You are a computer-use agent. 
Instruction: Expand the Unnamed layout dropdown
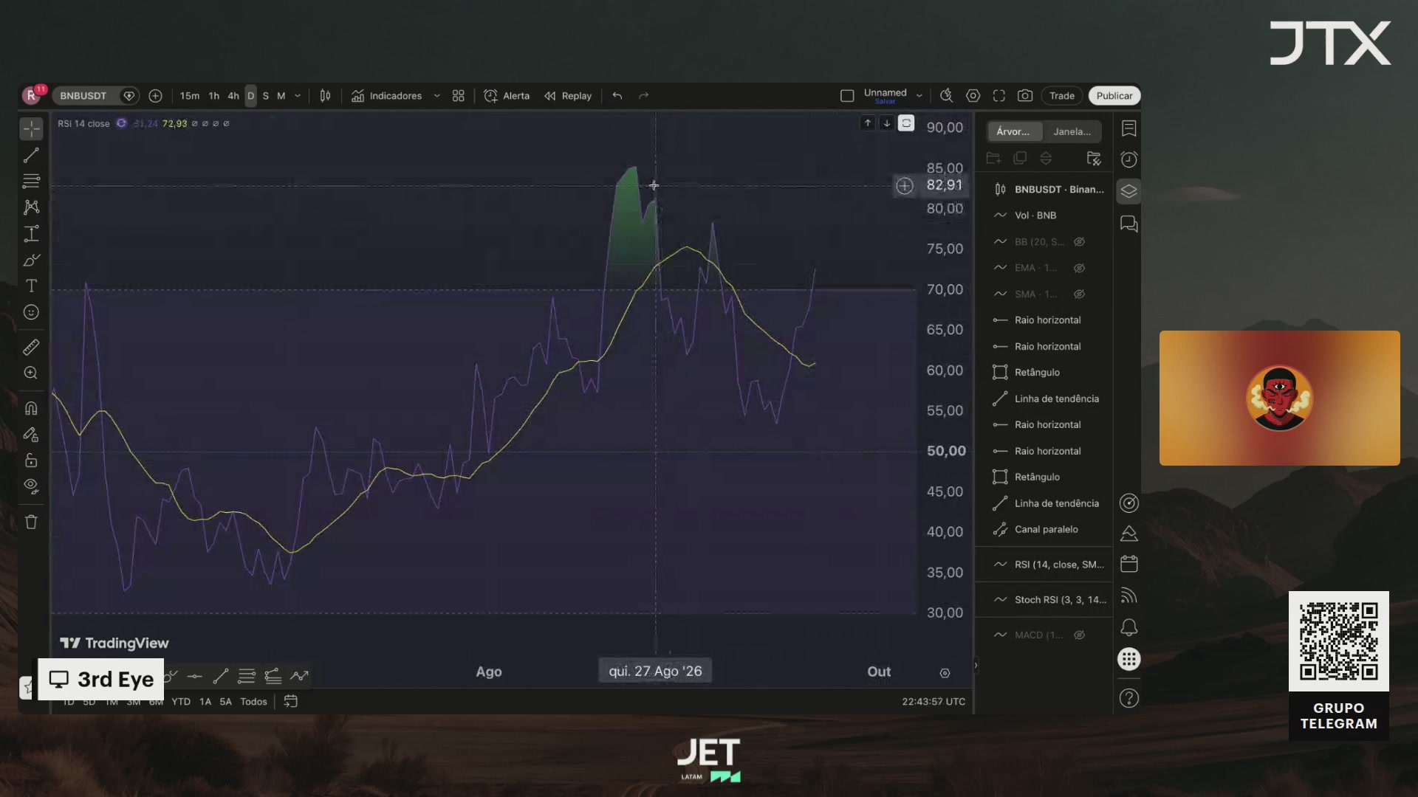pyautogui.click(x=919, y=96)
